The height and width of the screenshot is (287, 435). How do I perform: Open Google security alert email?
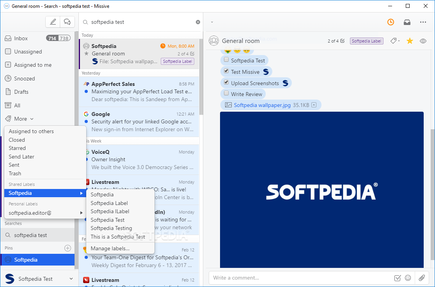[139, 122]
